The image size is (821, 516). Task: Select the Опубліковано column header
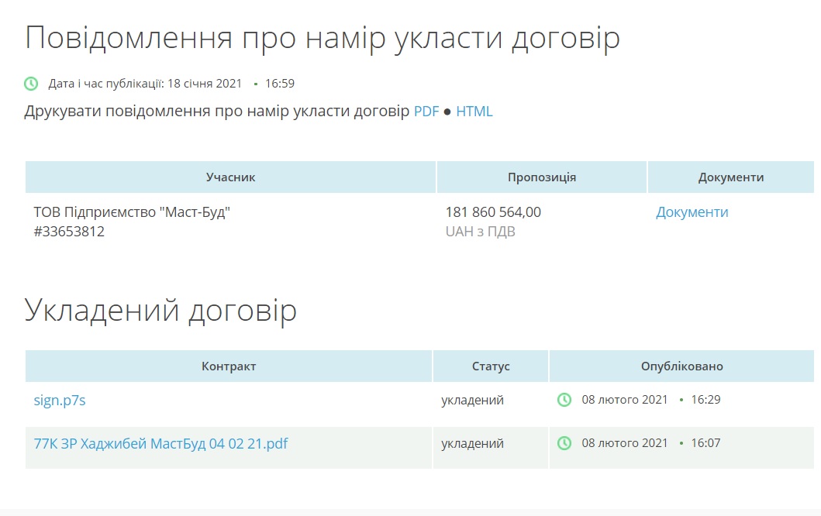[681, 366]
